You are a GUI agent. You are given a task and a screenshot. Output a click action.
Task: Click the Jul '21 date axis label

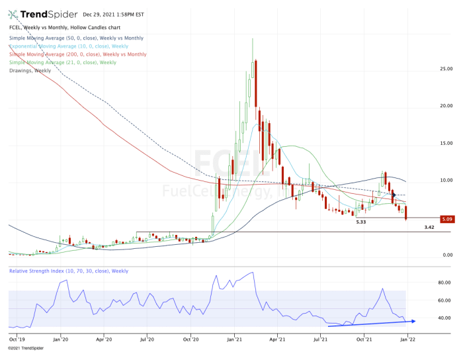(x=320, y=339)
